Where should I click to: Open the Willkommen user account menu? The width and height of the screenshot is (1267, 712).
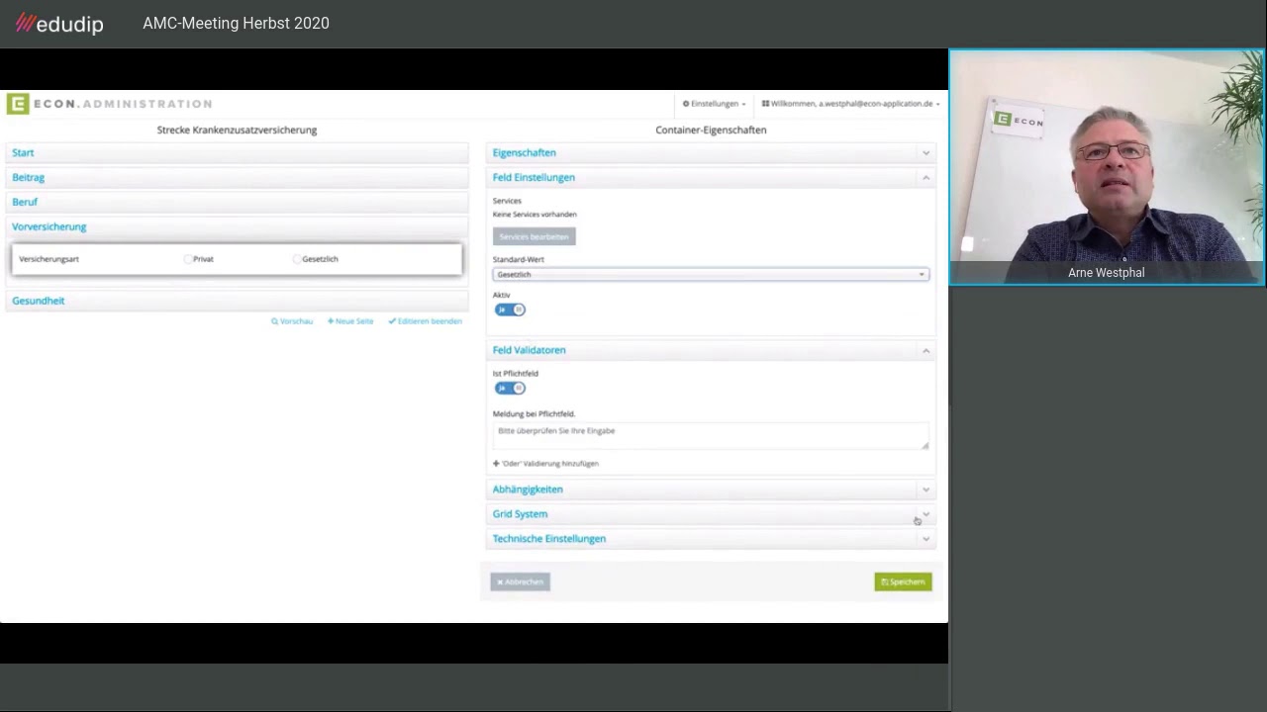850,103
